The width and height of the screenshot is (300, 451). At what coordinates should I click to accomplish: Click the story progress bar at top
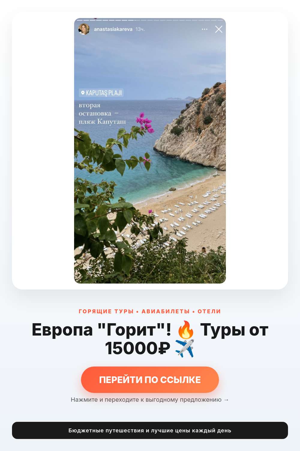click(x=150, y=20)
